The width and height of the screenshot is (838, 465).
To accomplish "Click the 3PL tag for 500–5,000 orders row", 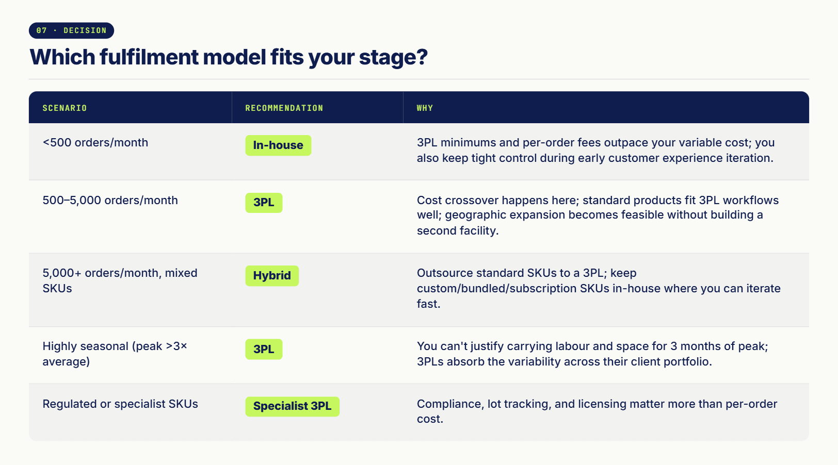I will click(264, 203).
